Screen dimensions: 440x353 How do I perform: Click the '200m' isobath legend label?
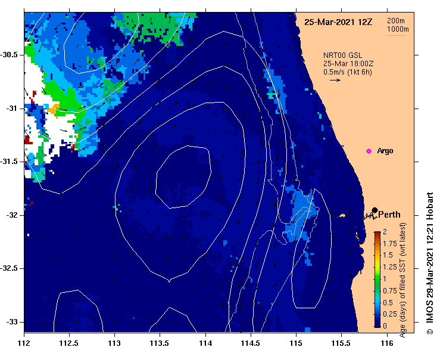pos(396,21)
